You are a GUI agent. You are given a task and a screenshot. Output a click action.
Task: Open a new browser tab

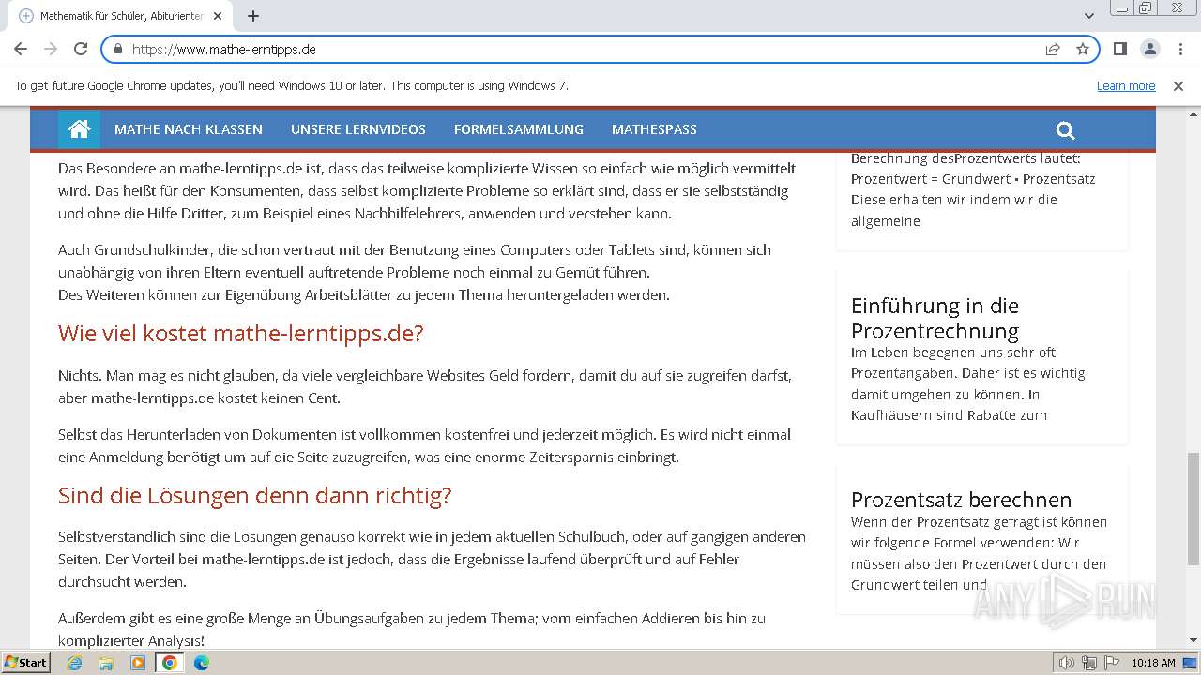tap(253, 16)
